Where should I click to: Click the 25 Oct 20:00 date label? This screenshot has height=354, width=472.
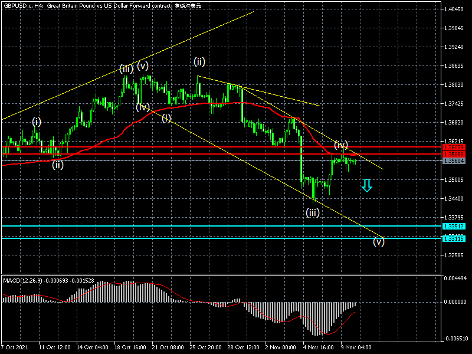[x=205, y=347]
